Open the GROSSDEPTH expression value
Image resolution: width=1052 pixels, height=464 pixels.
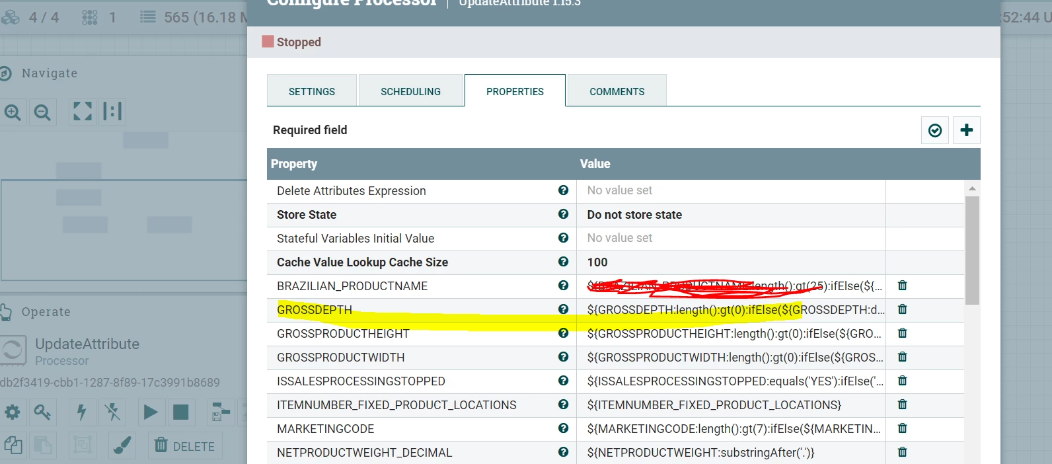[731, 310]
